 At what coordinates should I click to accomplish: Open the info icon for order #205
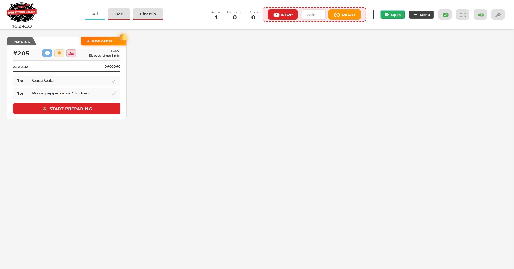coord(47,53)
